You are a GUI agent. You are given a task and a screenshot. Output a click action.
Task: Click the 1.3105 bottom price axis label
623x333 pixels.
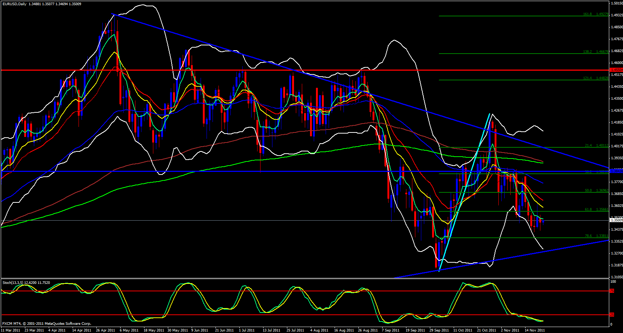click(616, 277)
